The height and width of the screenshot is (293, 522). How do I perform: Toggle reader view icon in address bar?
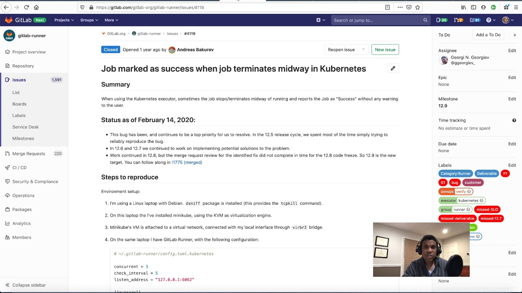click(387, 7)
